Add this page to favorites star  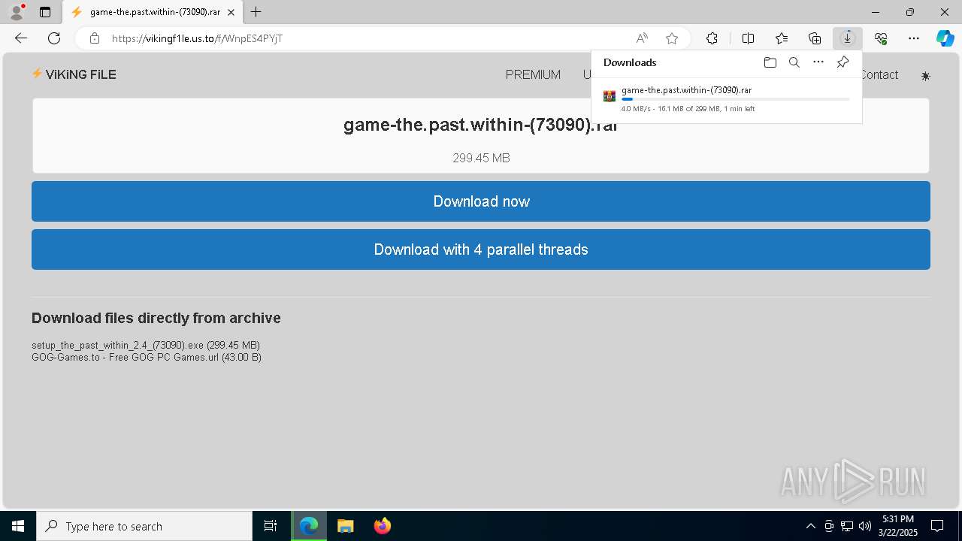[672, 38]
